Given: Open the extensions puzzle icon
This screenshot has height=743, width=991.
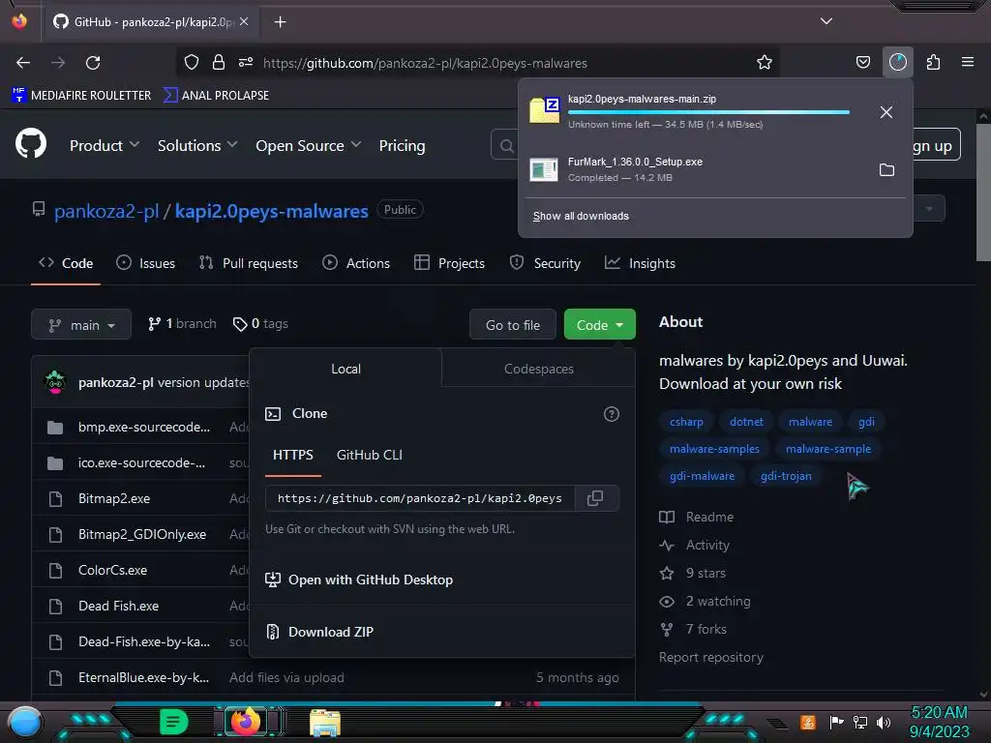Looking at the screenshot, I should (x=933, y=62).
